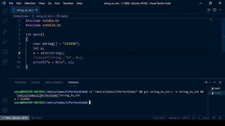The height and width of the screenshot is (126, 225).
Task: Open the Accounts menu icon
Action: (x=5, y=100)
